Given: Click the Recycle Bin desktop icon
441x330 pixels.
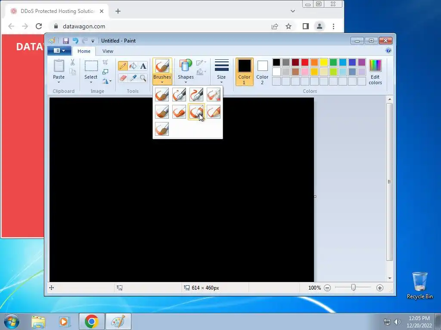Looking at the screenshot, I should [x=419, y=285].
